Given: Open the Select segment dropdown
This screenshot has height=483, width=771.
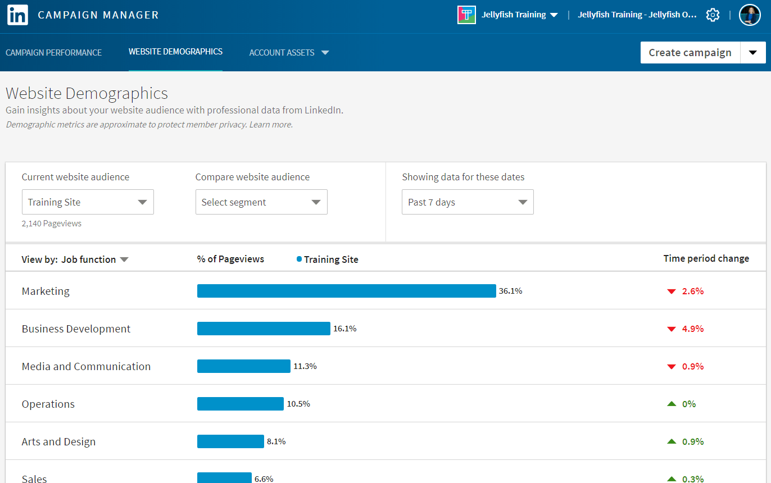Looking at the screenshot, I should (261, 202).
